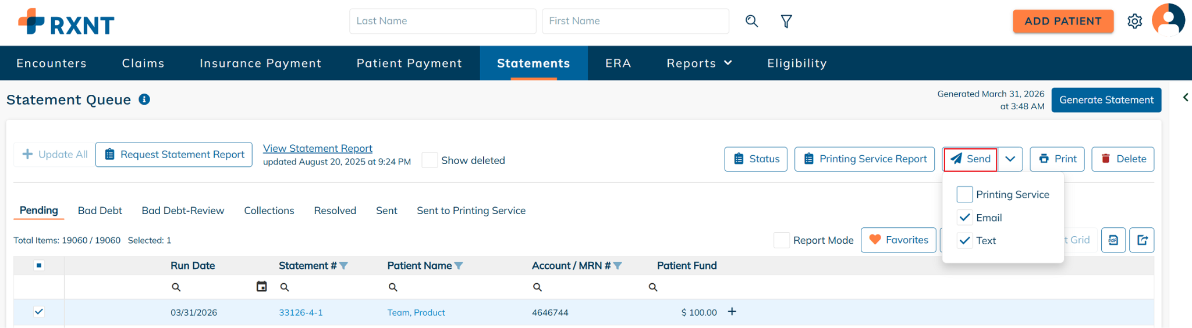The height and width of the screenshot is (328, 1192).
Task: Export grid to PDF icon
Action: click(1113, 240)
